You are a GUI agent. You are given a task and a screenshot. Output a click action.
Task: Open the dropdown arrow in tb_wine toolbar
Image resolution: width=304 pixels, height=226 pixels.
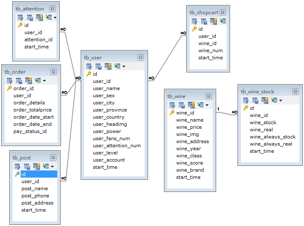click(x=207, y=105)
